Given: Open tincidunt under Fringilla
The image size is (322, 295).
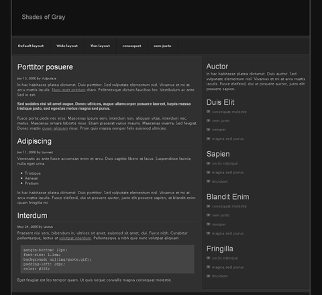Looking at the screenshot, I should (x=219, y=276).
